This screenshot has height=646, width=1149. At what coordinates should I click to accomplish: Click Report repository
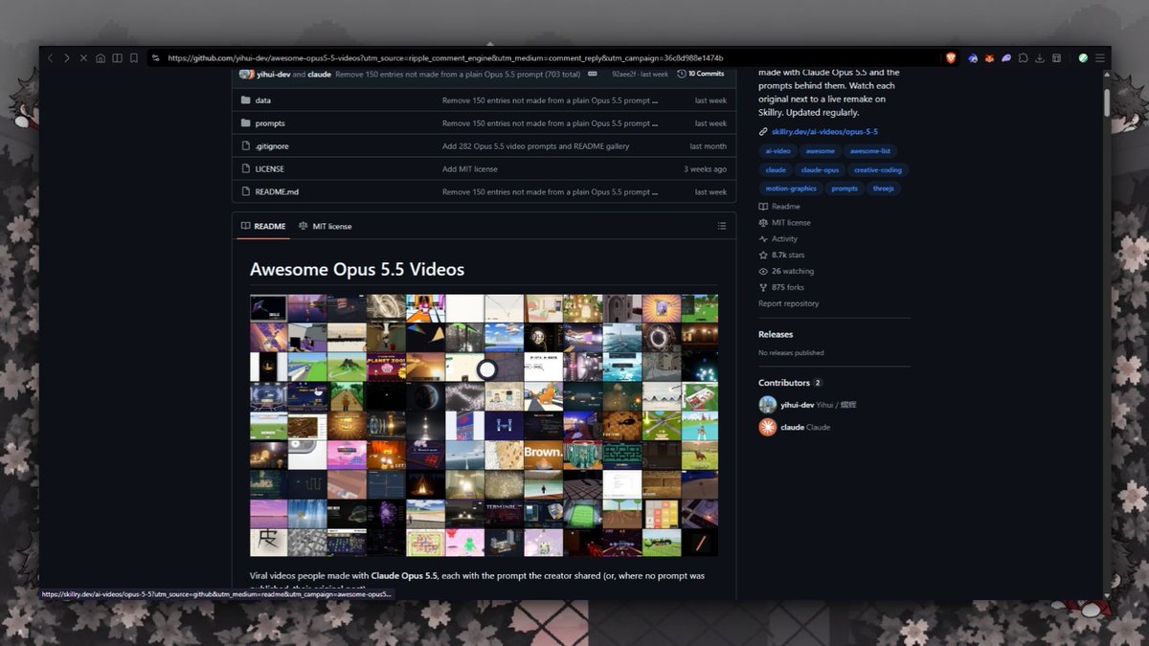[x=789, y=303]
